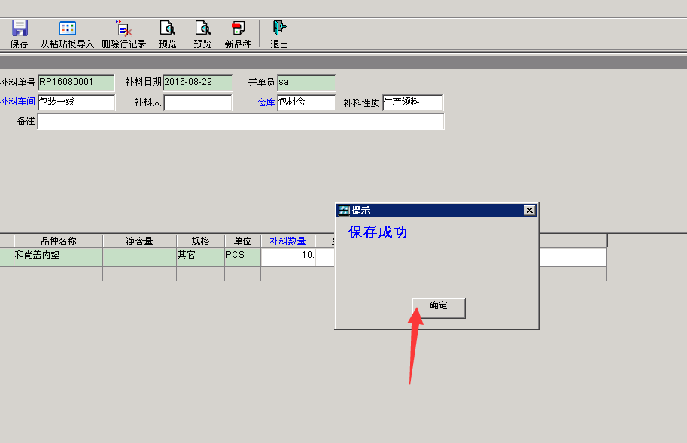Image resolution: width=687 pixels, height=443 pixels.
Task: Click the blue 补料车间 label link
Action: tap(17, 102)
